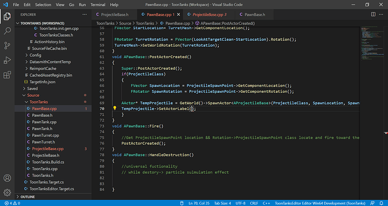Screen dimensions: 388x206
Task: Place cursor on line 76 PostActorCreated call
Action: 143,144
